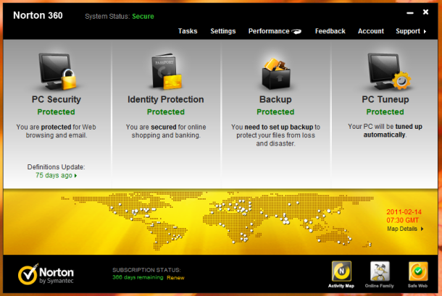
Task: Click the 'protected for Web browsing' message
Action: pos(56,131)
